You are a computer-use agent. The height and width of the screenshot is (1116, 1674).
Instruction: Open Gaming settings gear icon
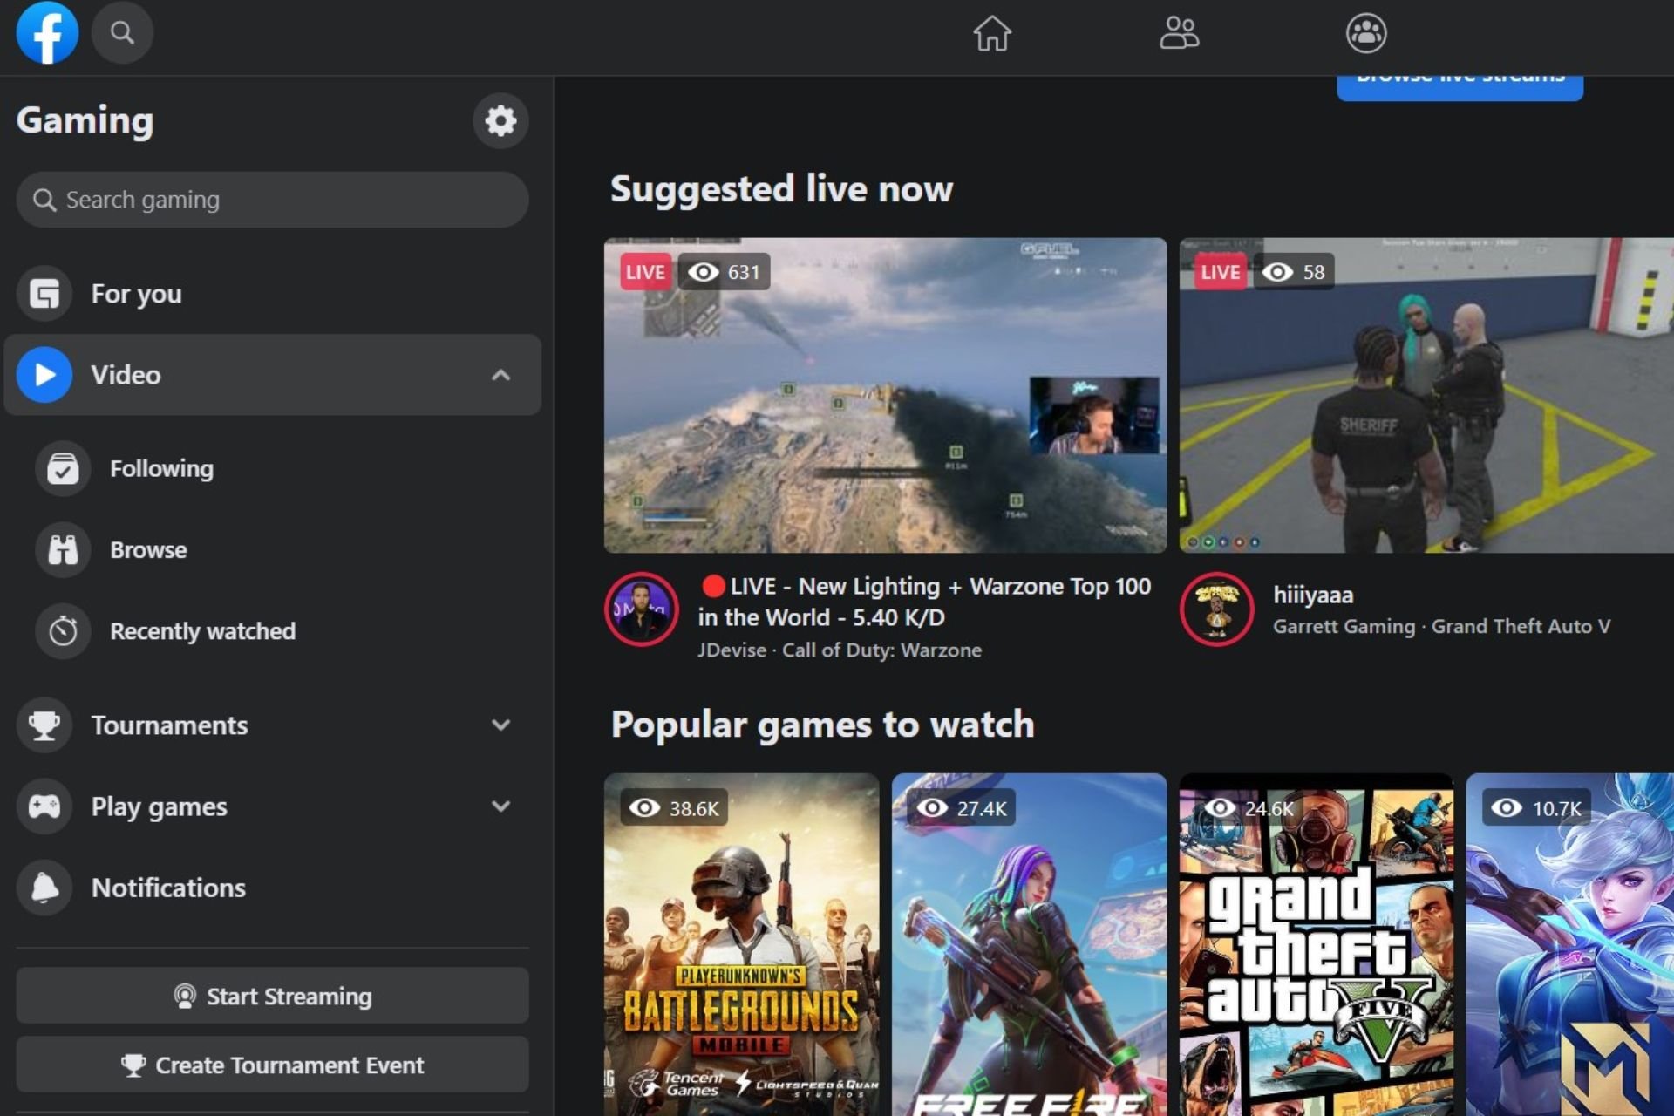(x=500, y=120)
